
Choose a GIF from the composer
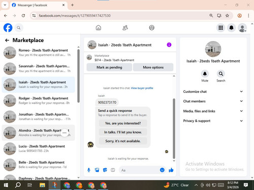tap(113, 170)
